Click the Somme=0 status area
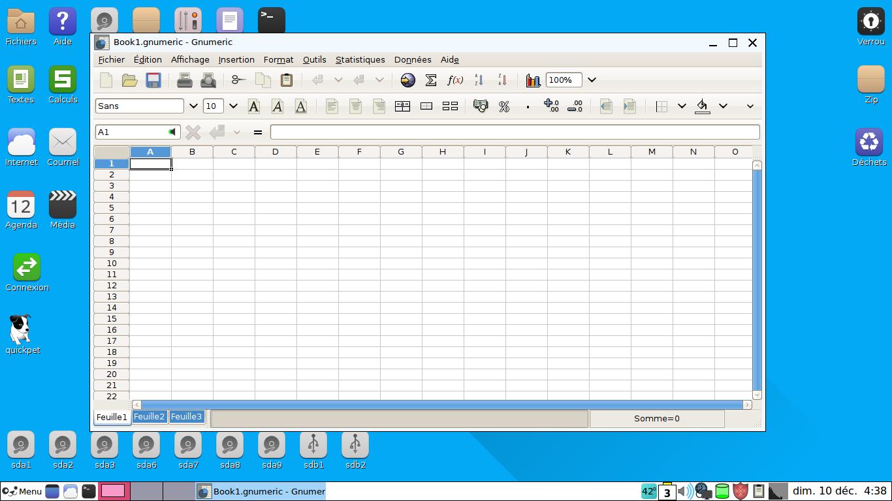Screen dimensions: 892x501 (657, 419)
